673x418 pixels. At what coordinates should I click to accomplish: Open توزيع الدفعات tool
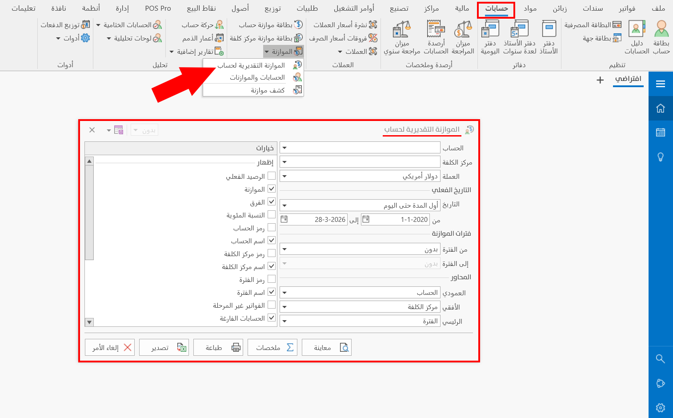(x=65, y=25)
